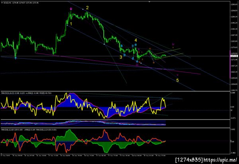This screenshot has height=164, width=239.
Task: Grab the chart shift triangle on top border
Action: click(x=149, y=2)
